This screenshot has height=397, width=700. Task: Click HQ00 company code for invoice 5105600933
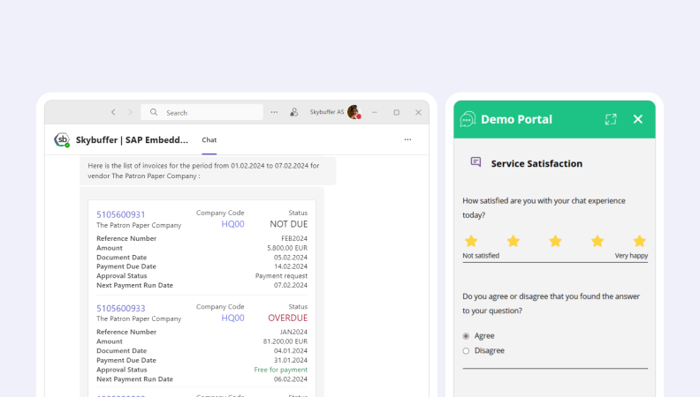[232, 318]
